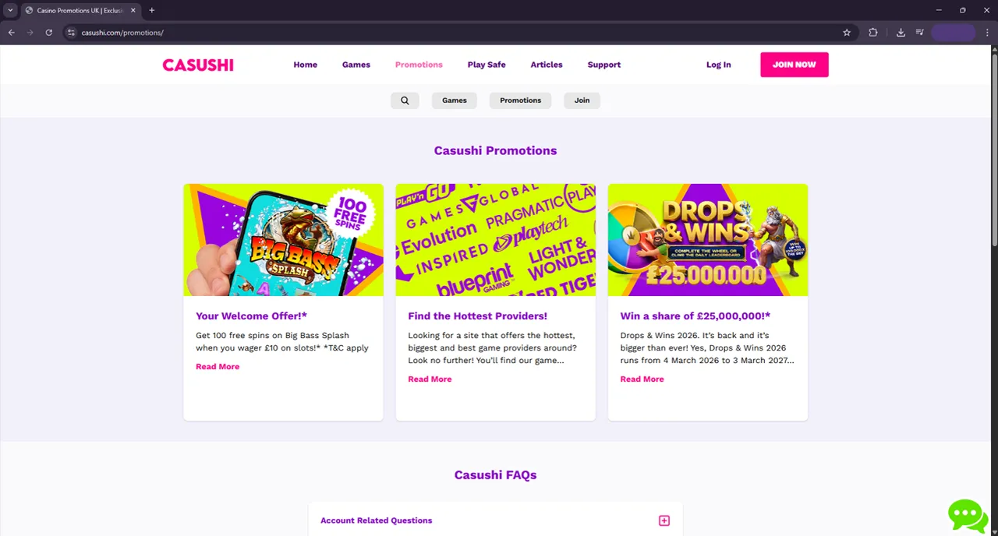The image size is (998, 536).
Task: Click the Log In link
Action: [x=718, y=65]
